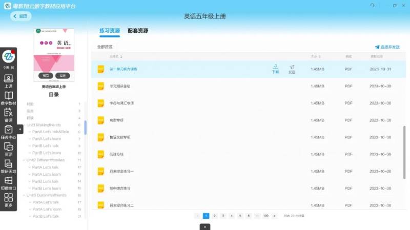Switch to the 配套资源 tab
The height and width of the screenshot is (230, 410).
[138, 31]
